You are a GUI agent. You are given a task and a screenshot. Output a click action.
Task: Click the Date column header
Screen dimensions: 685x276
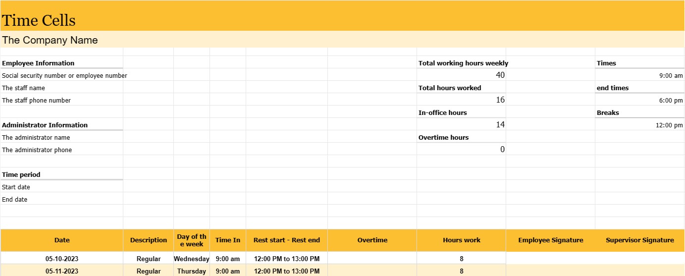(x=62, y=240)
